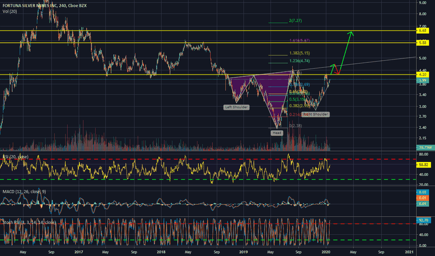The image size is (435, 256).
Task: Select the yellow 4.20 price label
Action: [x=423, y=74]
